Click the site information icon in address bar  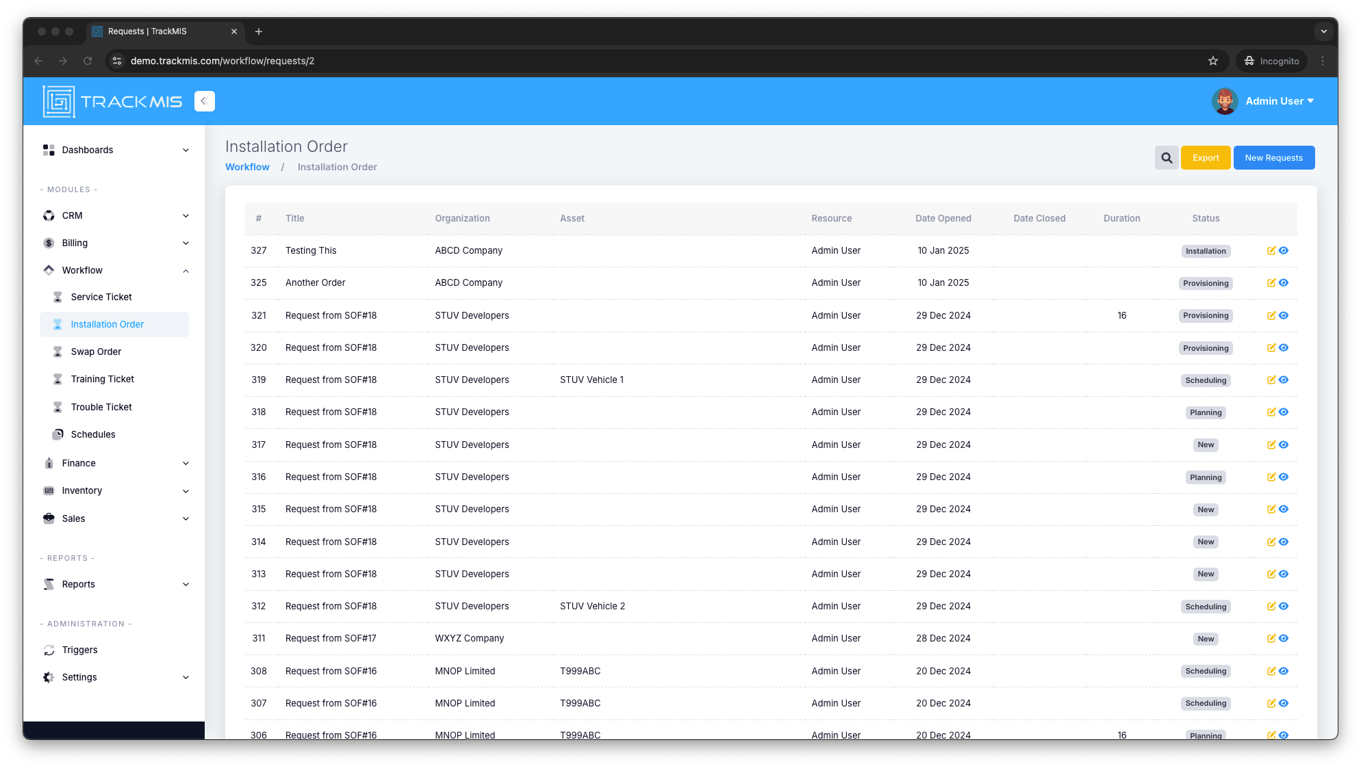(117, 61)
